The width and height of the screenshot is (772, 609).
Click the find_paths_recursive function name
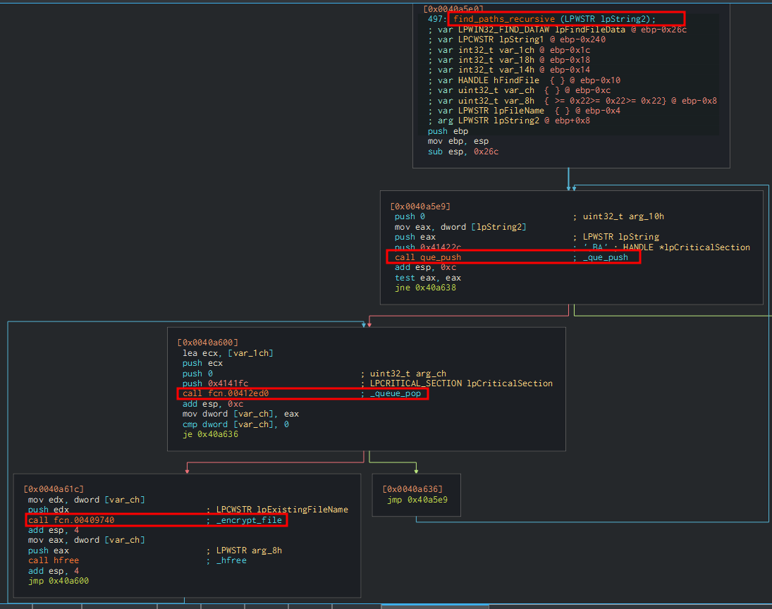coord(505,19)
